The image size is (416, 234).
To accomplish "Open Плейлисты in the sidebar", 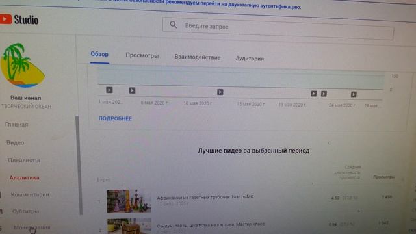I will 24,161.
